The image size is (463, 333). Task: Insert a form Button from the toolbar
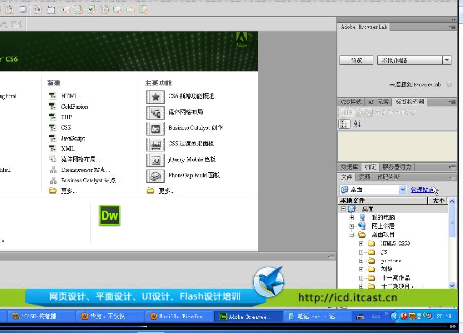(22, 10)
